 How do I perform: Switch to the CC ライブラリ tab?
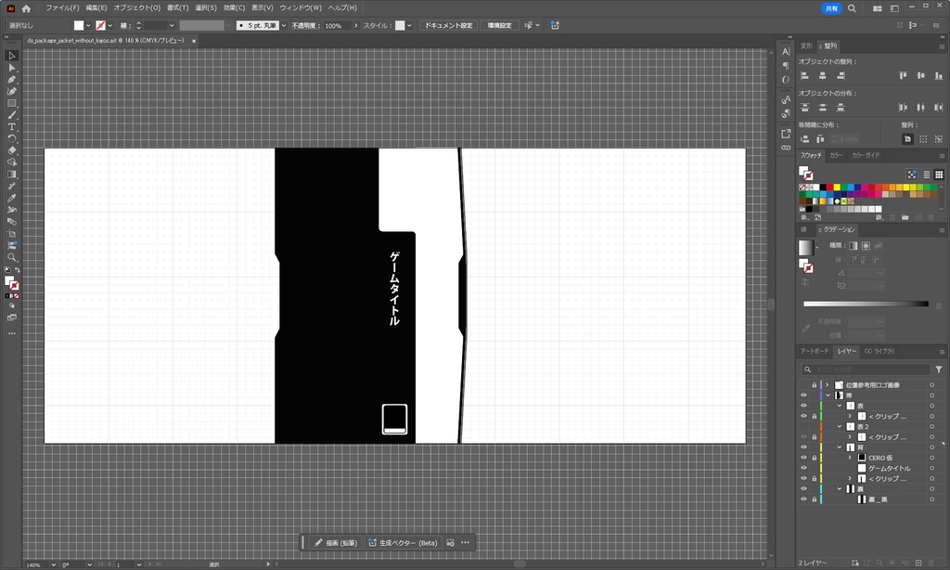pyautogui.click(x=879, y=351)
